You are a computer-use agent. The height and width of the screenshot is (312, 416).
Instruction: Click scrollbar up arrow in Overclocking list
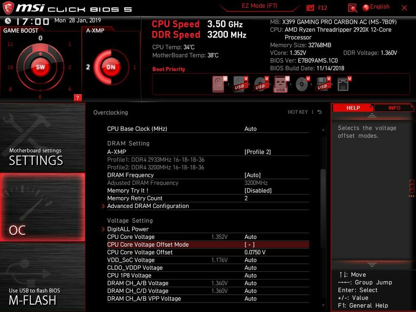point(323,130)
